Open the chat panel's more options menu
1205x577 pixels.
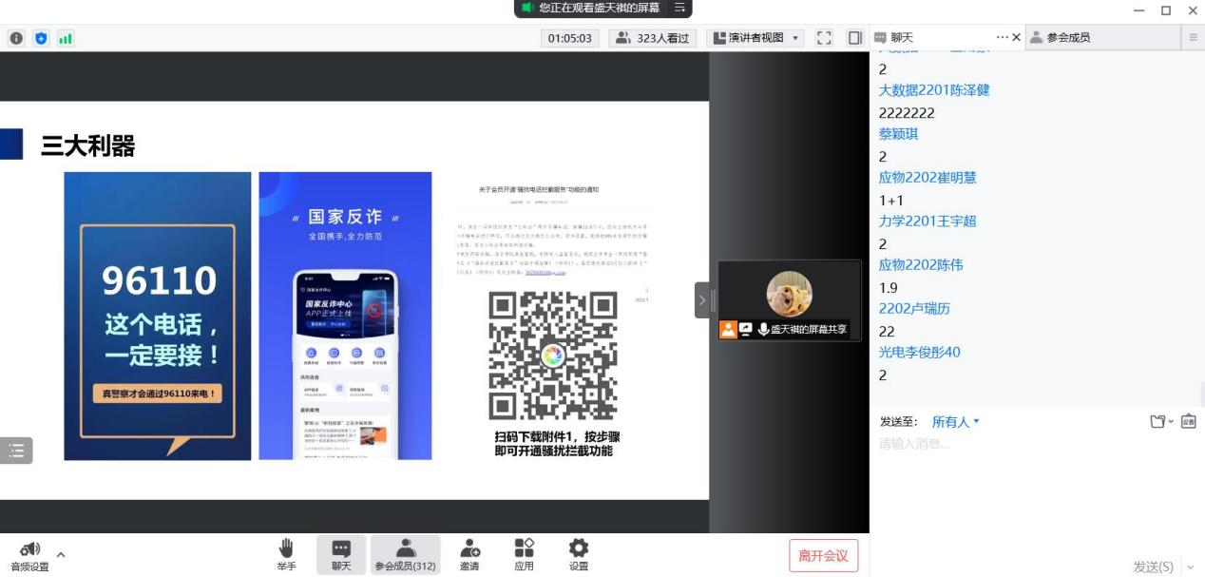tap(1002, 37)
